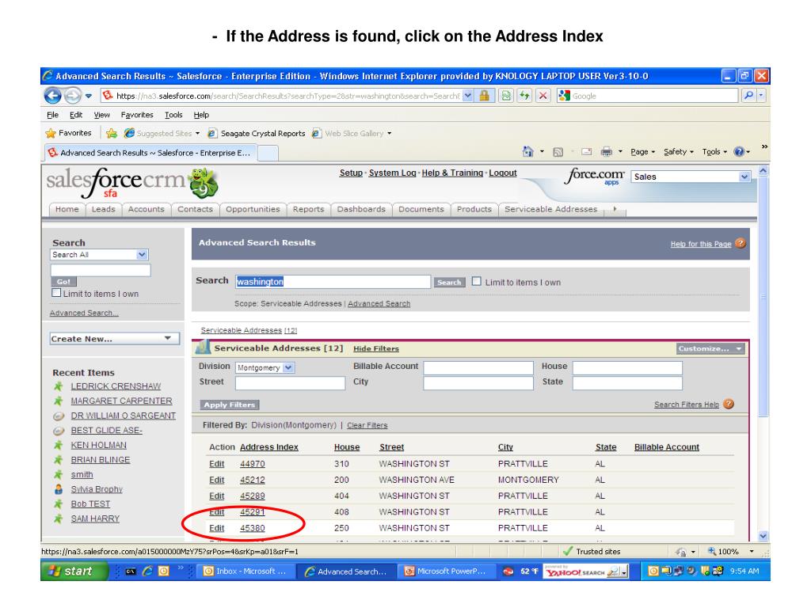Screen dimensions: 811x608
Task: Open the Search All dropdown in sidebar
Action: click(99, 254)
